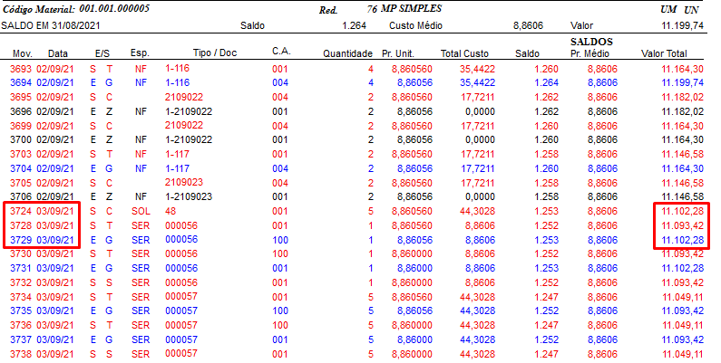Click opening Valor 11.199,74 in header

(x=682, y=25)
